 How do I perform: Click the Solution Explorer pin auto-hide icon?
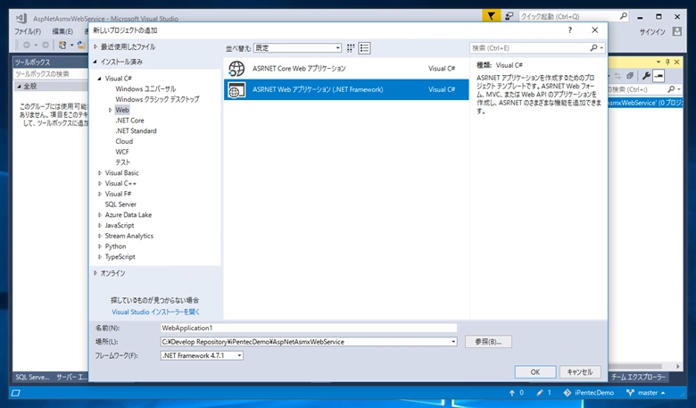point(667,62)
